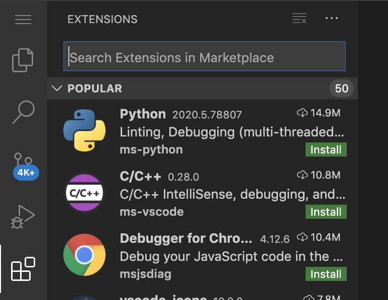This screenshot has height=300, width=388.
Task: Click the 4K+ source control badge
Action: coord(26,173)
